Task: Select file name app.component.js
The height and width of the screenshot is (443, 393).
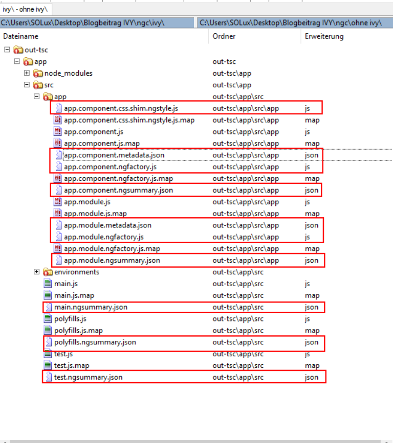Action: coord(93,132)
